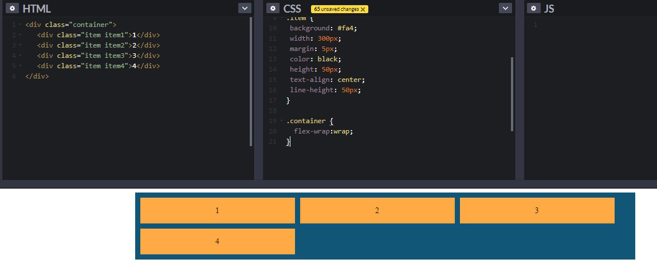Click the 'item item3' div line
Screen dimensions: 657x271
99,56
